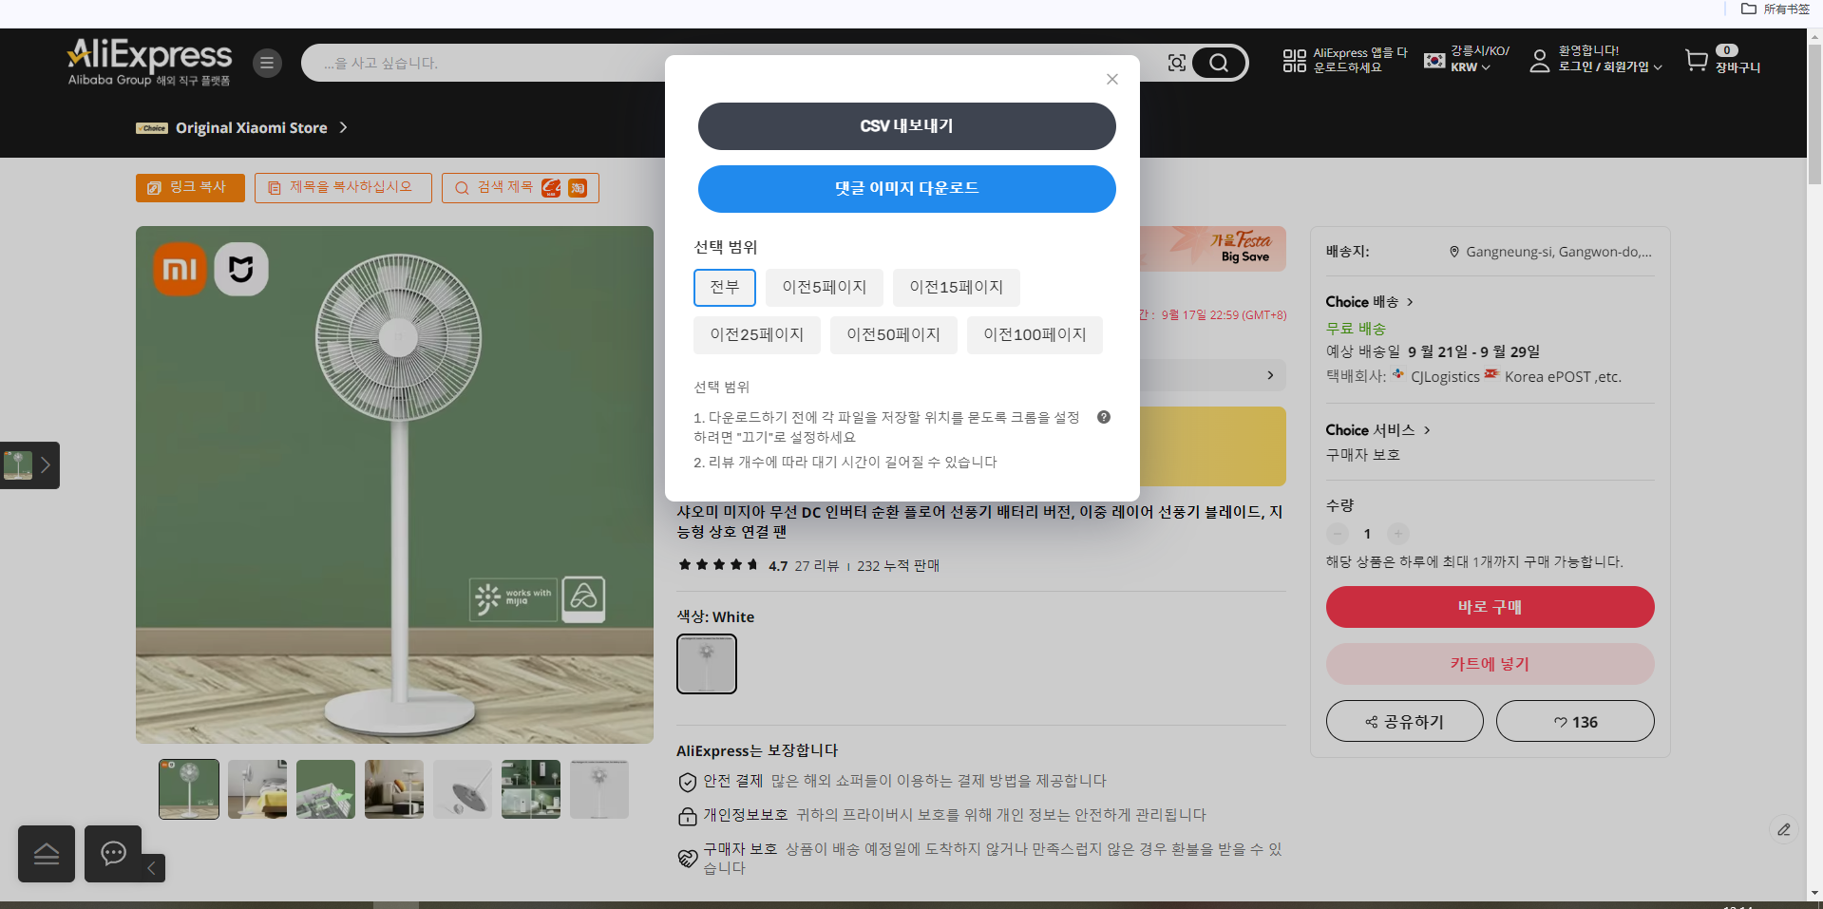1823x909 pixels.
Task: Close the download dialog with the X
Action: (1111, 79)
